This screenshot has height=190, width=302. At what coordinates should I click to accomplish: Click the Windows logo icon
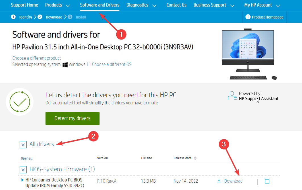click(65, 65)
